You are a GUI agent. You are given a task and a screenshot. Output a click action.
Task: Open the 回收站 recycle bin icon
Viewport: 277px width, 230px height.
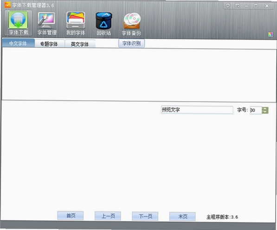103,24
